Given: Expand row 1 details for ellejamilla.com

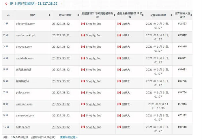Looking at the screenshot, I should pos(7,23).
